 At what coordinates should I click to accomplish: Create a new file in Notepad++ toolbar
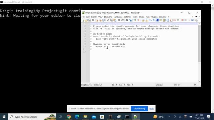pos(83,20)
